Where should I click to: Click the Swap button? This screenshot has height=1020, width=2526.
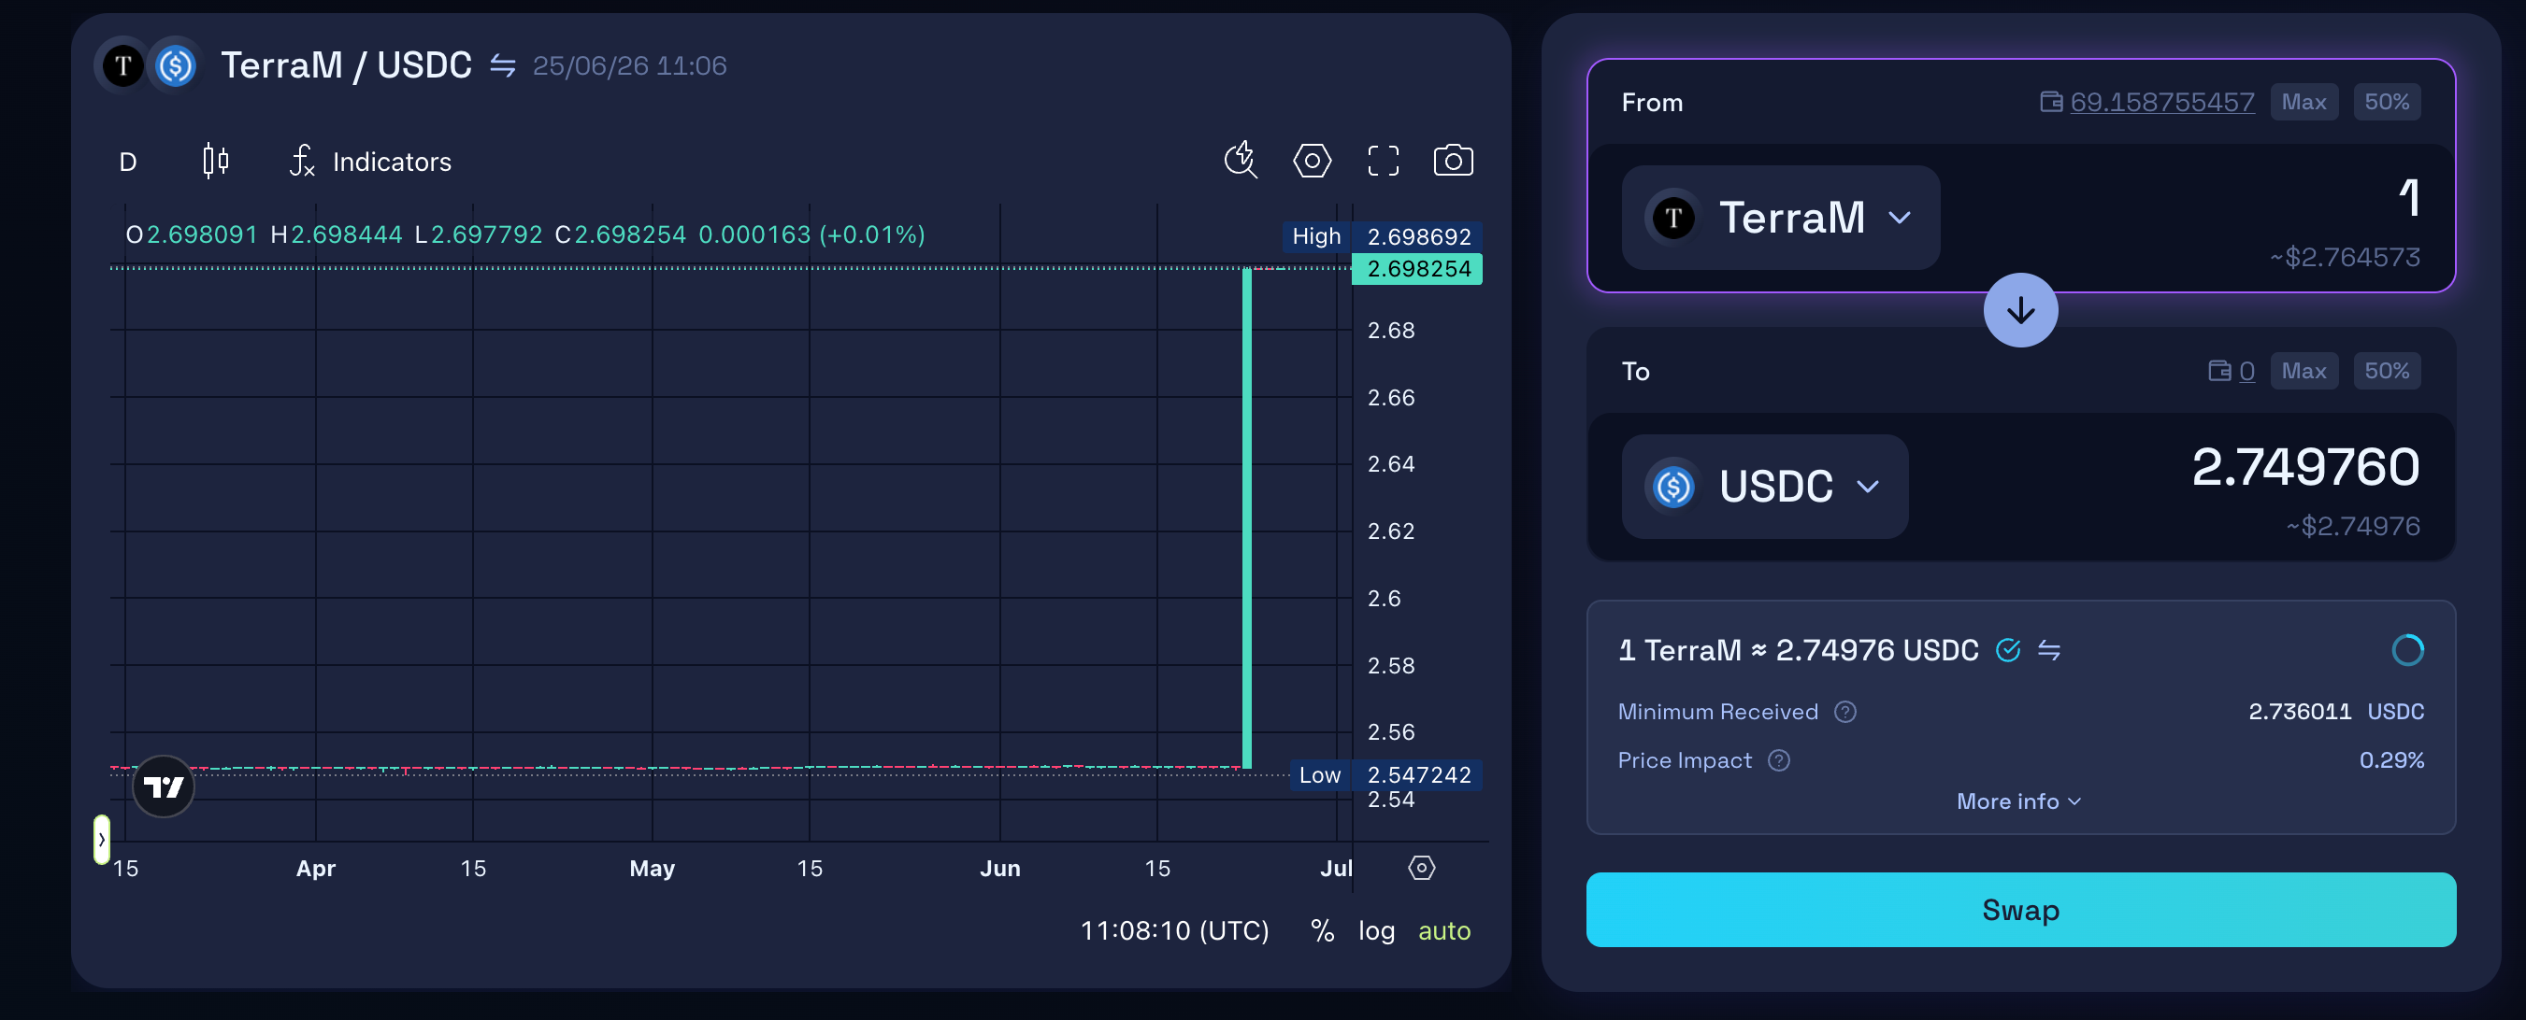[2020, 909]
